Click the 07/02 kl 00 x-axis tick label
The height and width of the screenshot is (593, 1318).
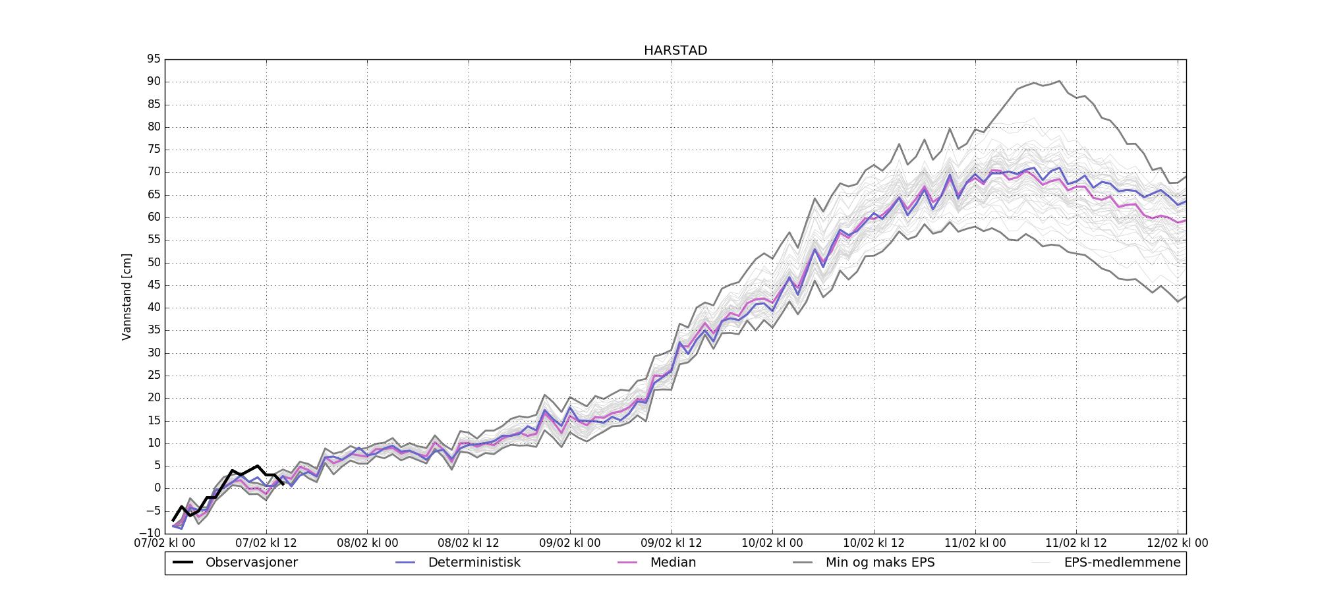point(165,544)
